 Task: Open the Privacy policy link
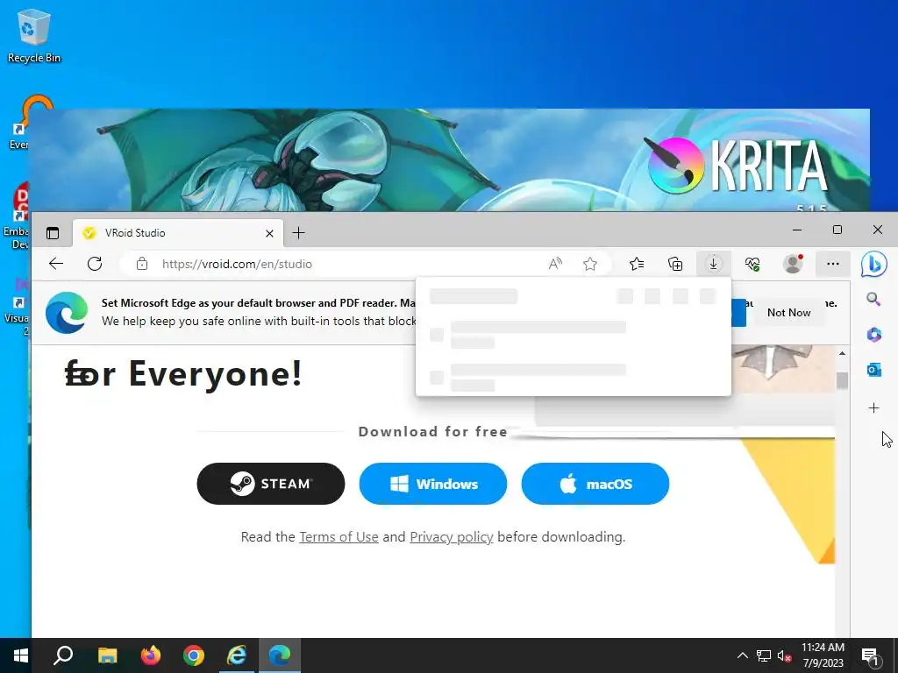pyautogui.click(x=452, y=537)
